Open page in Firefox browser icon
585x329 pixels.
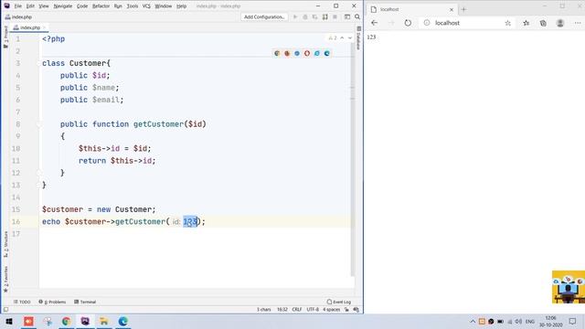point(287,53)
